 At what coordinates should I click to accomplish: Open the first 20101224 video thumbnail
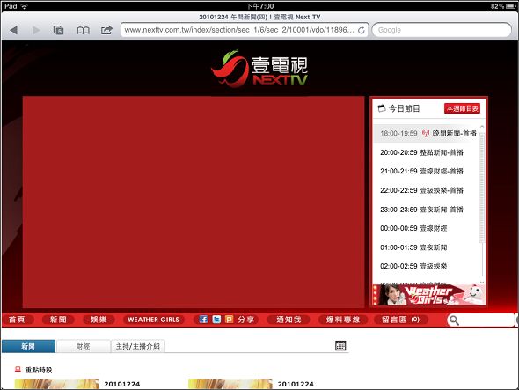56,385
